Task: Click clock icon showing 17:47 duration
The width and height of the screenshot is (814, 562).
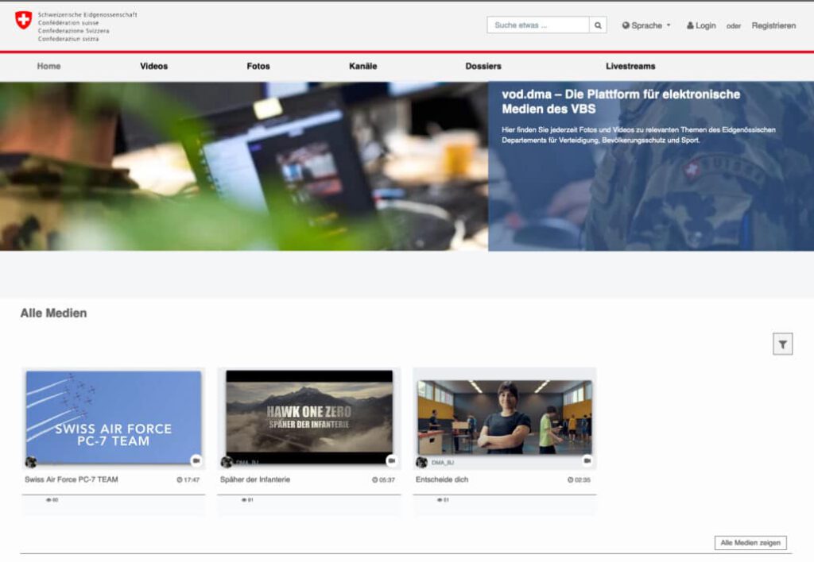Action: click(180, 479)
